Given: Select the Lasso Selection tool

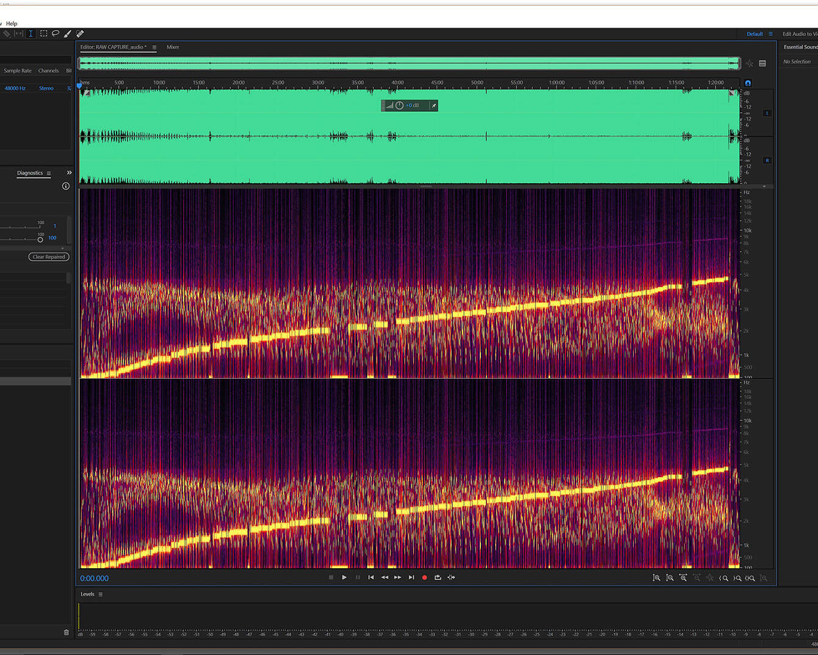Looking at the screenshot, I should (56, 34).
